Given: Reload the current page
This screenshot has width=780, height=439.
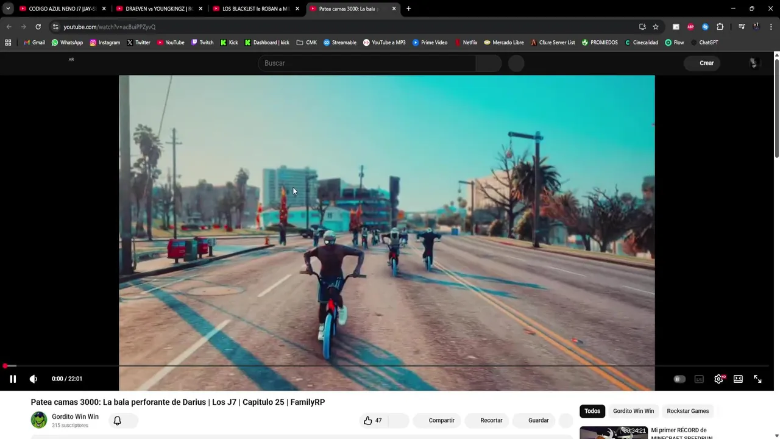Looking at the screenshot, I should pyautogui.click(x=38, y=27).
